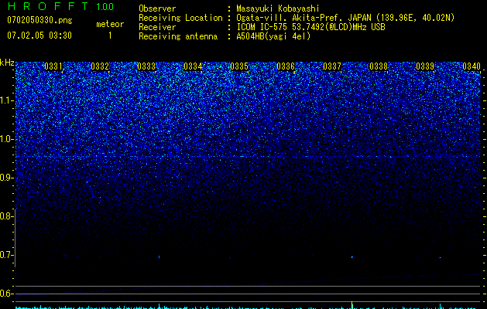Click time marker 0339
487x309 pixels.
point(425,66)
